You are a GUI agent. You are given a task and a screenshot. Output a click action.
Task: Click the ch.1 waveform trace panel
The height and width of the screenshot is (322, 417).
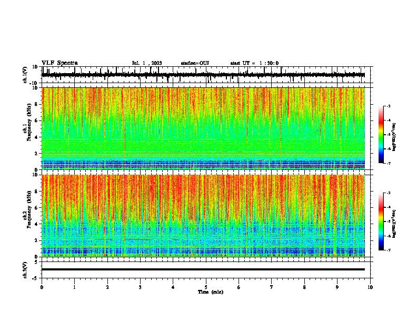point(207,75)
